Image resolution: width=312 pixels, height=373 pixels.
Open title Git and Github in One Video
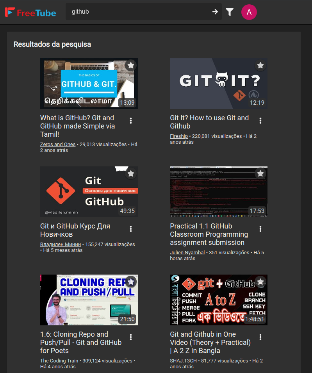[210, 343]
